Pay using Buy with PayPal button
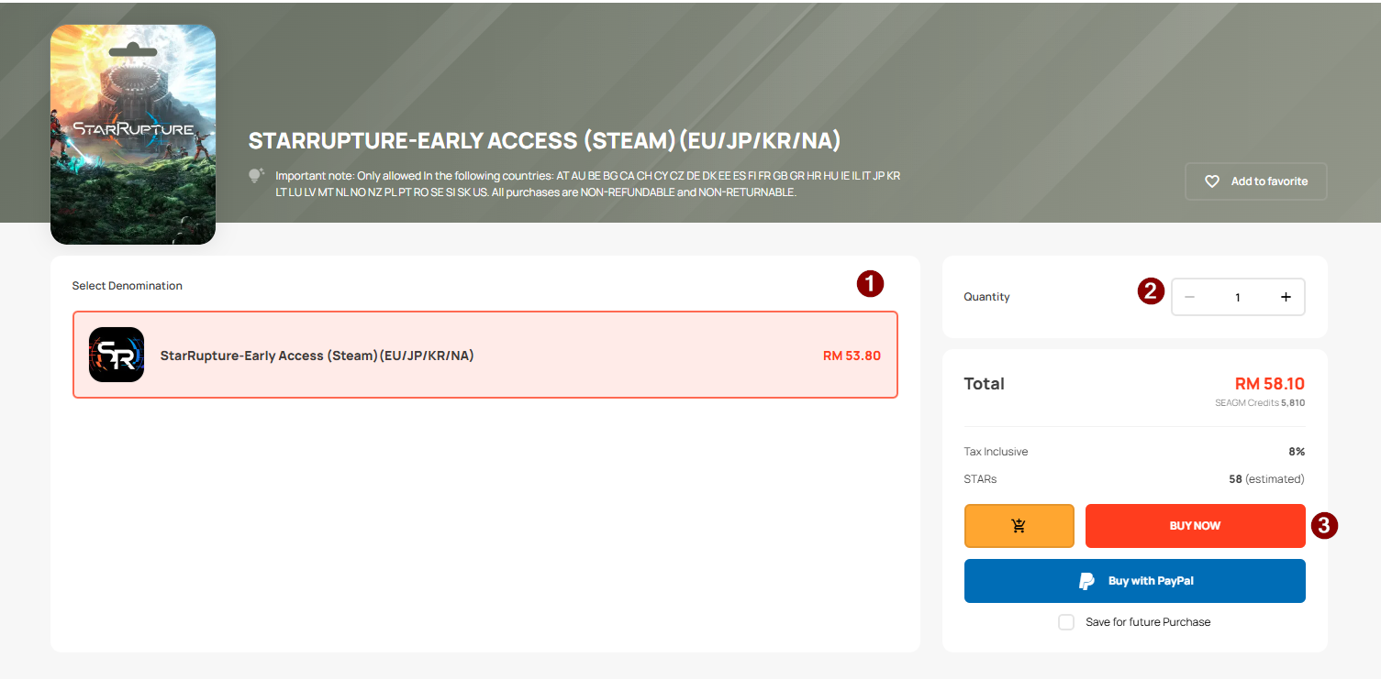Image resolution: width=1381 pixels, height=679 pixels. coord(1134,581)
